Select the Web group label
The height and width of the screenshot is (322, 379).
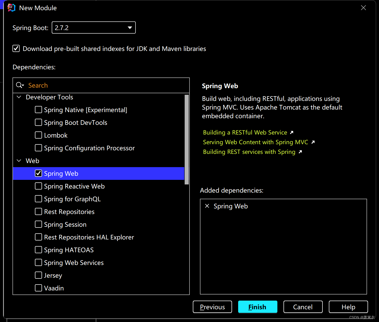pos(32,161)
